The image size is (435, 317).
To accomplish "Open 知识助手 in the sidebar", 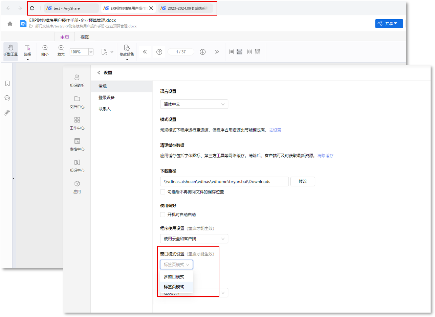I will click(x=77, y=81).
